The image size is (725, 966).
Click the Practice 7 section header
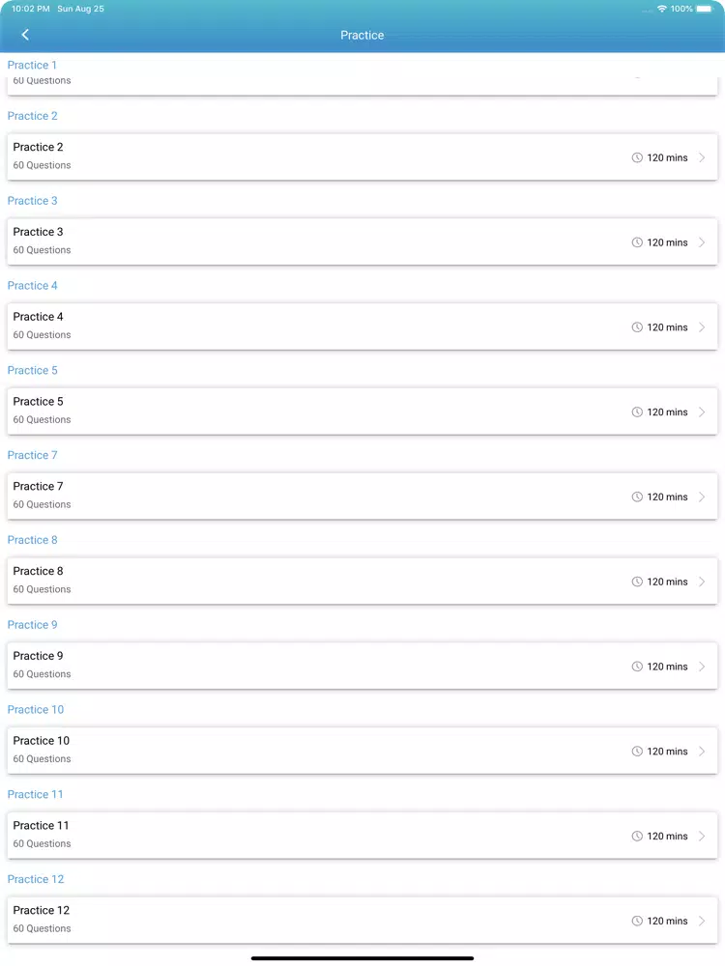tap(32, 455)
